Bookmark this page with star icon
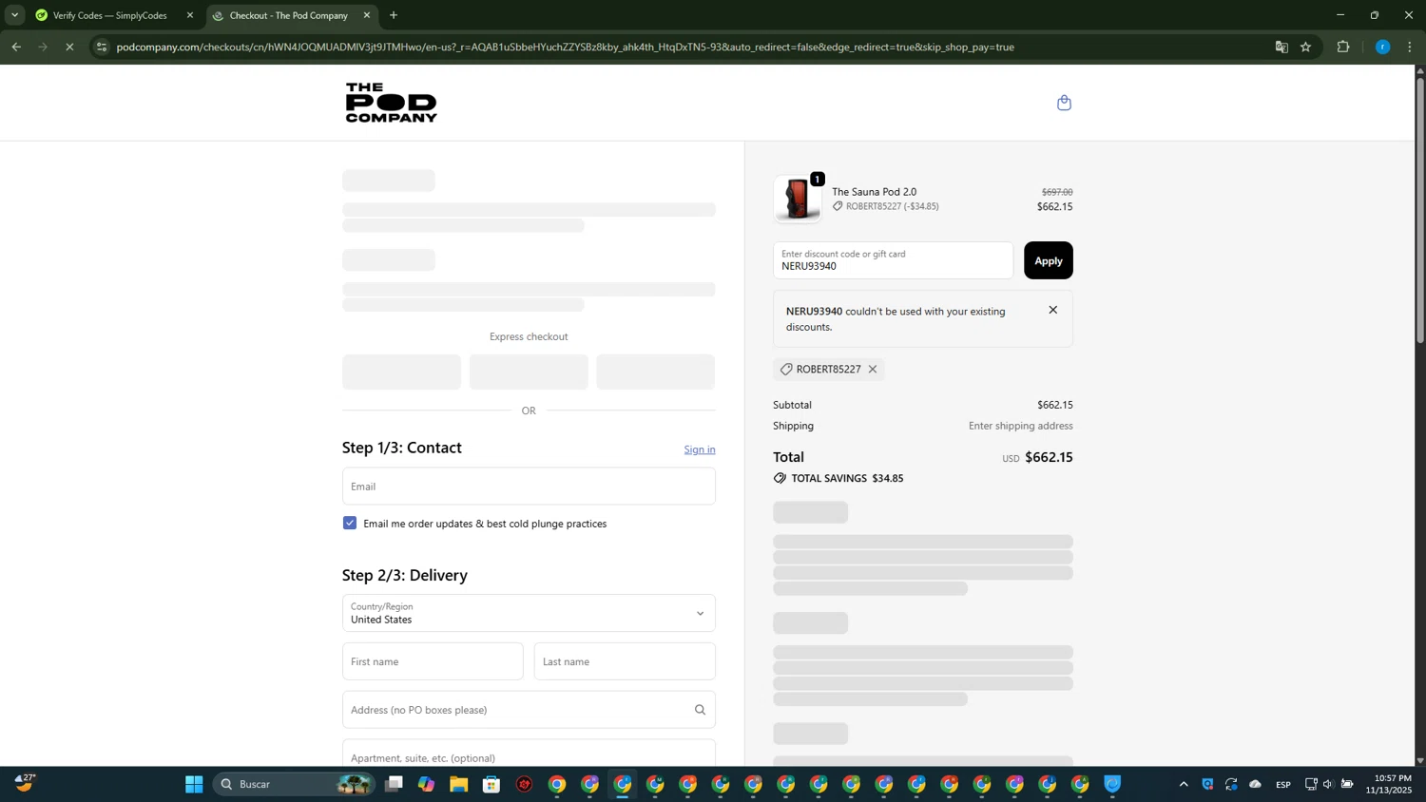The width and height of the screenshot is (1426, 802). pyautogui.click(x=1305, y=47)
